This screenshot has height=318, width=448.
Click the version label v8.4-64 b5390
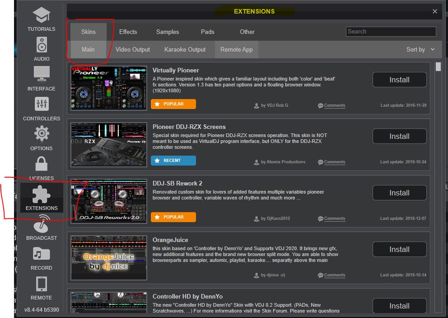42,310
